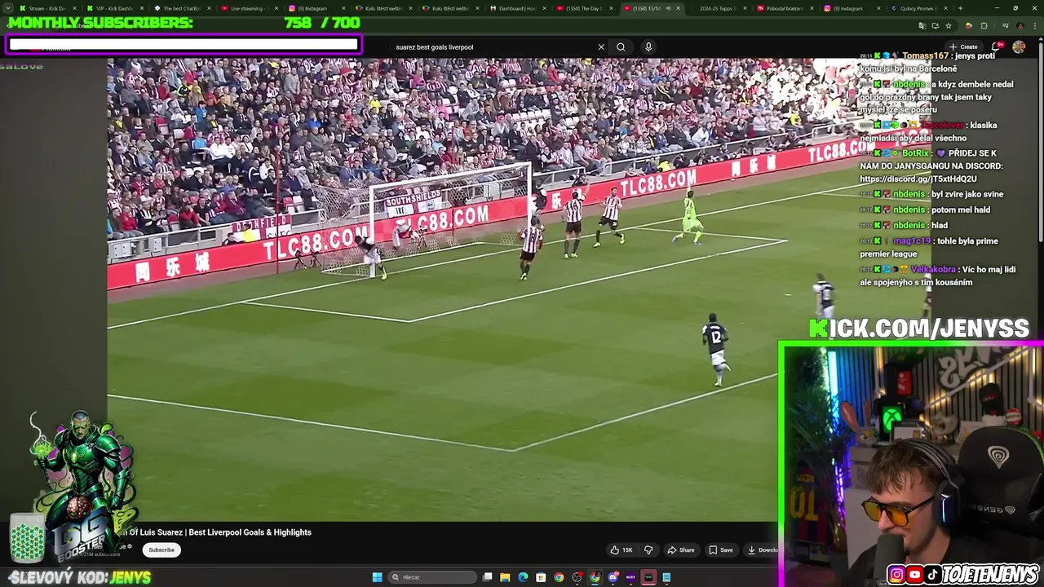
Task: Click the Download button under the video
Action: pos(763,549)
